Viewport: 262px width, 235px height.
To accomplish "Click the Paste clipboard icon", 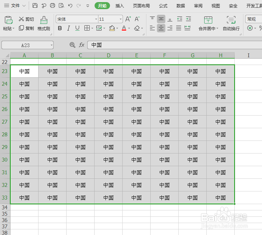I will click(8, 20).
